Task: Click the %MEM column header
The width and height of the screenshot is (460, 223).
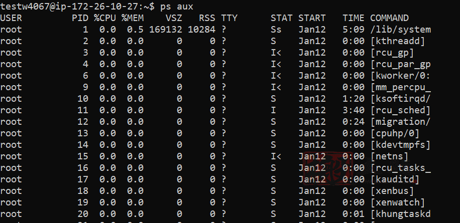Action: 133,18
